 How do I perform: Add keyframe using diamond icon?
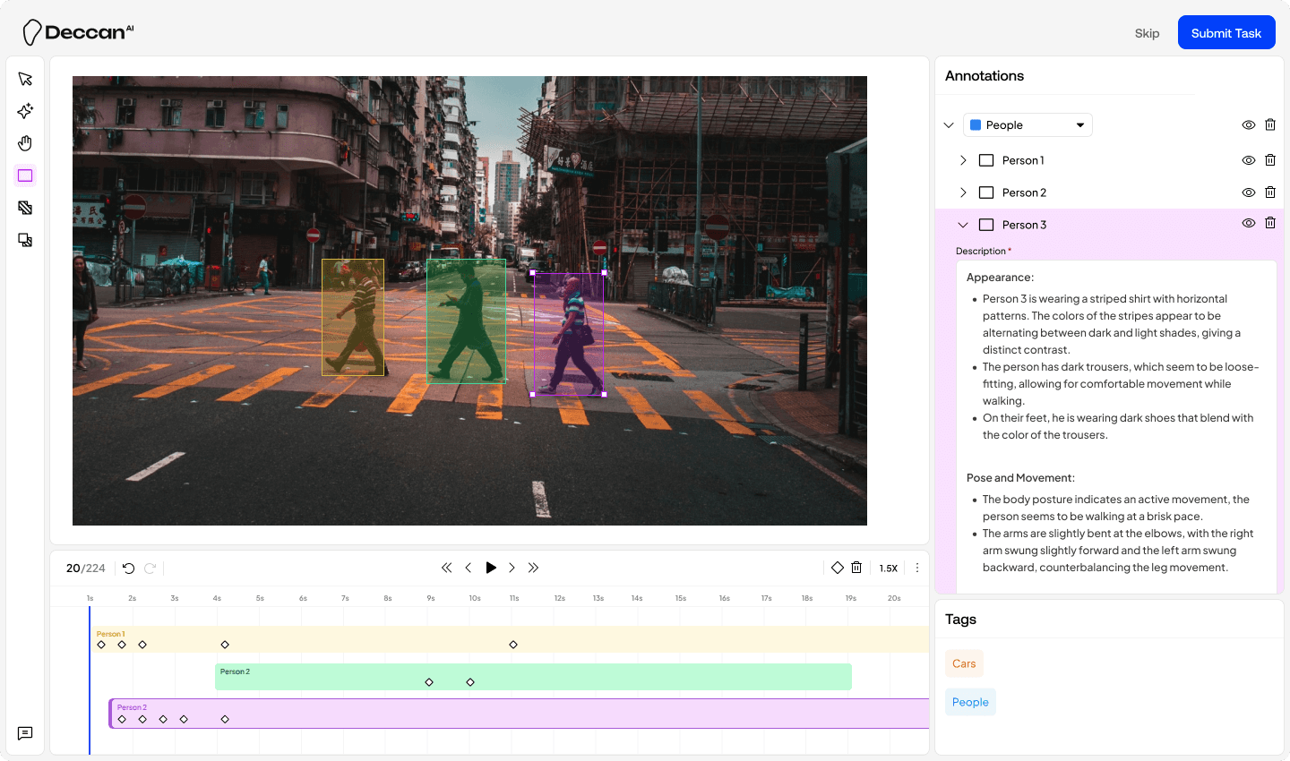coord(837,568)
